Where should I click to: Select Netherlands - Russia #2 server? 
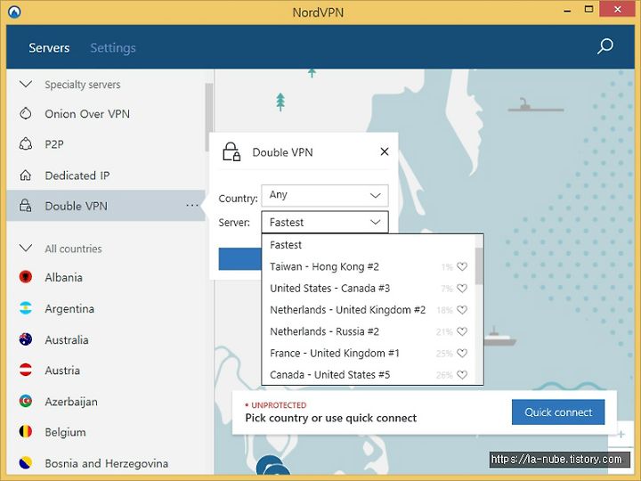pos(369,331)
